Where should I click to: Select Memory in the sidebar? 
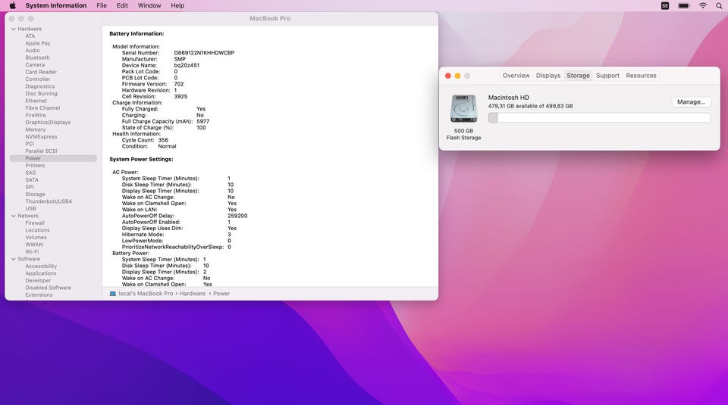tap(36, 129)
